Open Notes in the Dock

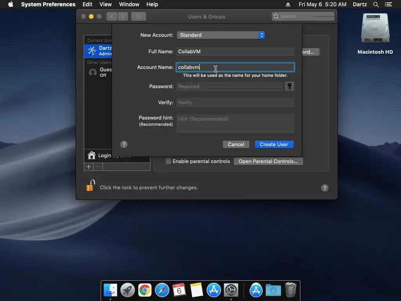click(x=197, y=290)
